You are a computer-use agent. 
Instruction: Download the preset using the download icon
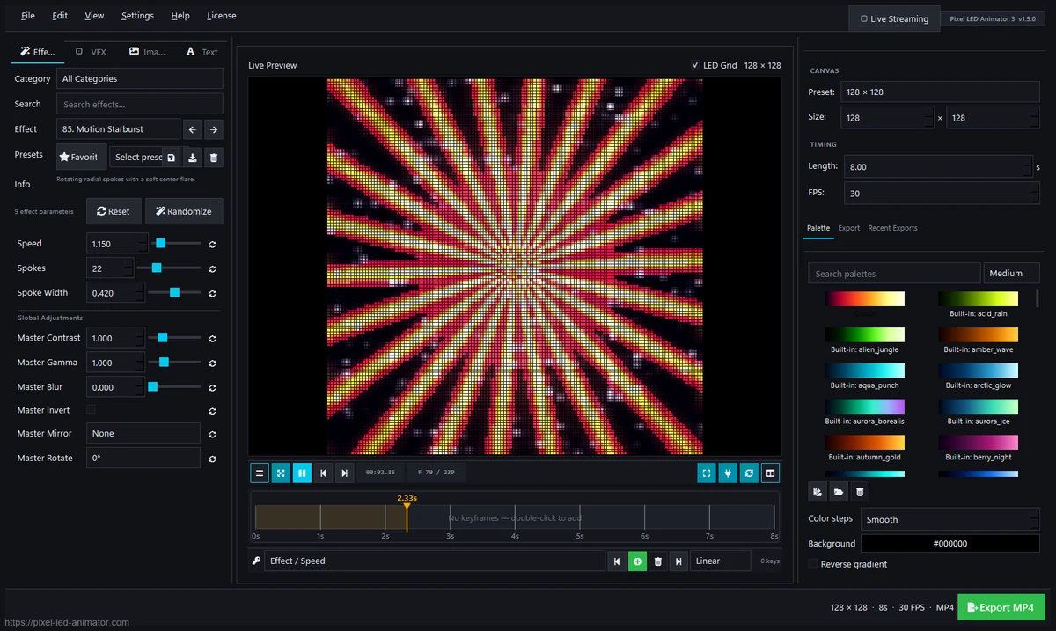[193, 158]
